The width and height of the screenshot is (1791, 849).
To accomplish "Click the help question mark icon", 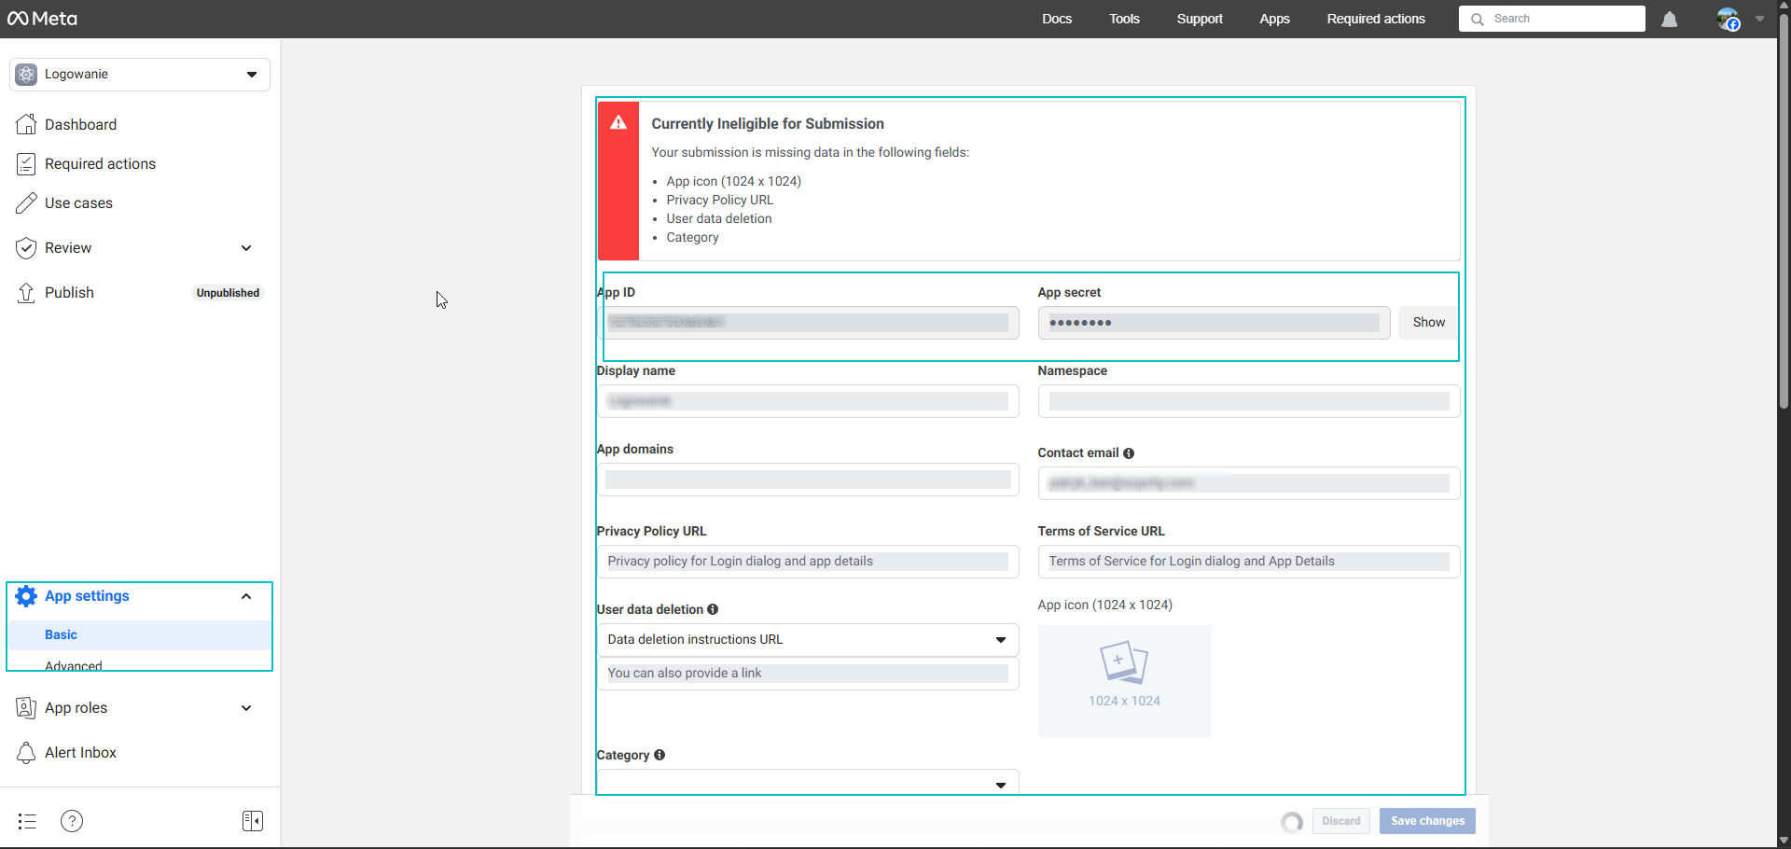I will point(72,821).
